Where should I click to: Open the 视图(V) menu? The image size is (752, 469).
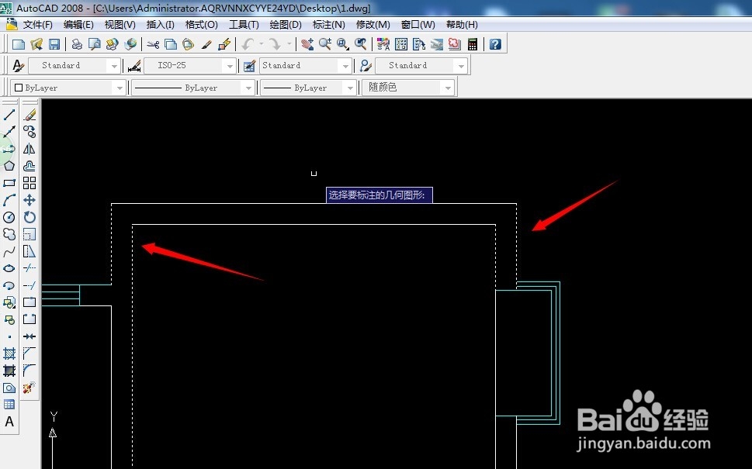(120, 25)
